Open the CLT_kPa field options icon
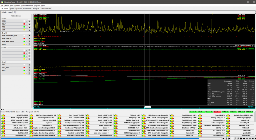This screenshot has height=140, width=256. (29, 68)
